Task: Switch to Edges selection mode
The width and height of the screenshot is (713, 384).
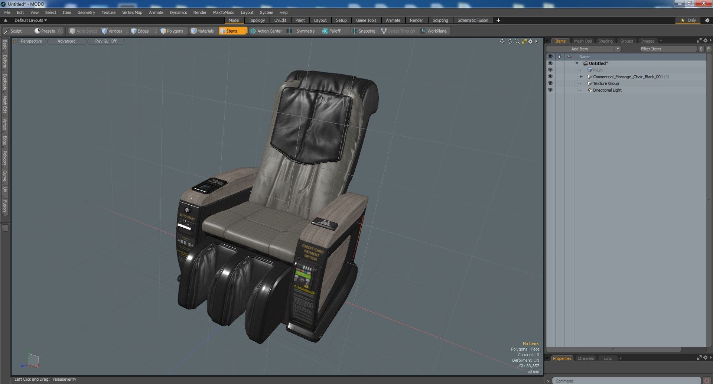Action: click(140, 31)
